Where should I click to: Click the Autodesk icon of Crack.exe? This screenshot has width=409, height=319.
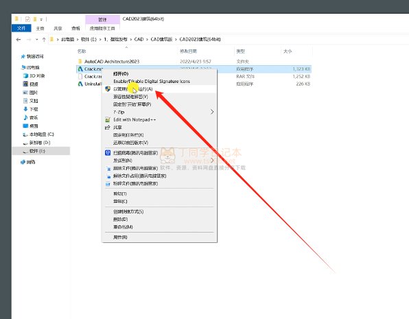pyautogui.click(x=80, y=69)
